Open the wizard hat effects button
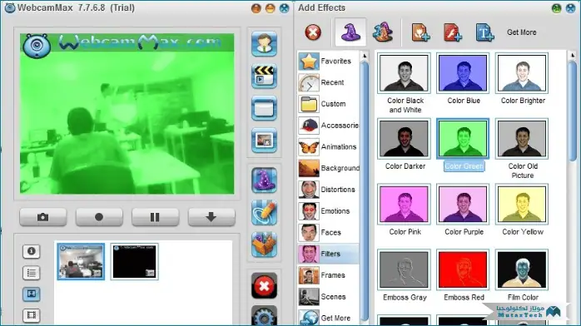The height and width of the screenshot is (326, 581). click(x=264, y=180)
